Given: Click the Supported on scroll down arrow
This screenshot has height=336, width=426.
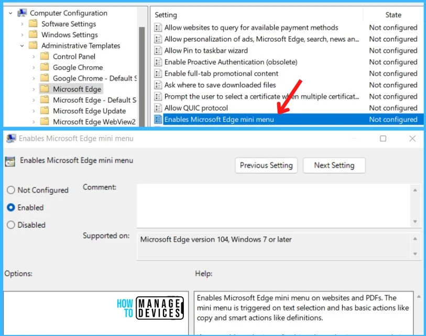Looking at the screenshot, I should tap(415, 254).
